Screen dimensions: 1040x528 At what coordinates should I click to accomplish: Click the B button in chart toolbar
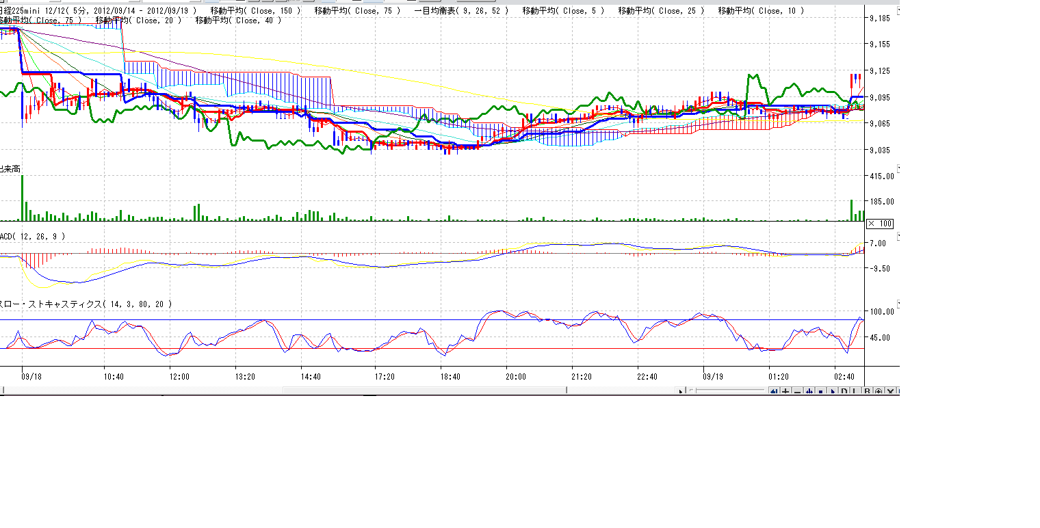coord(867,391)
